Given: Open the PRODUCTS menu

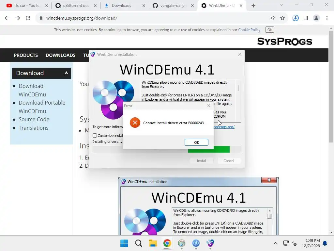Looking at the screenshot, I should [26, 55].
